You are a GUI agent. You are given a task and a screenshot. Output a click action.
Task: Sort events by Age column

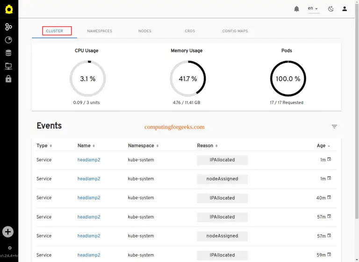tap(323, 146)
